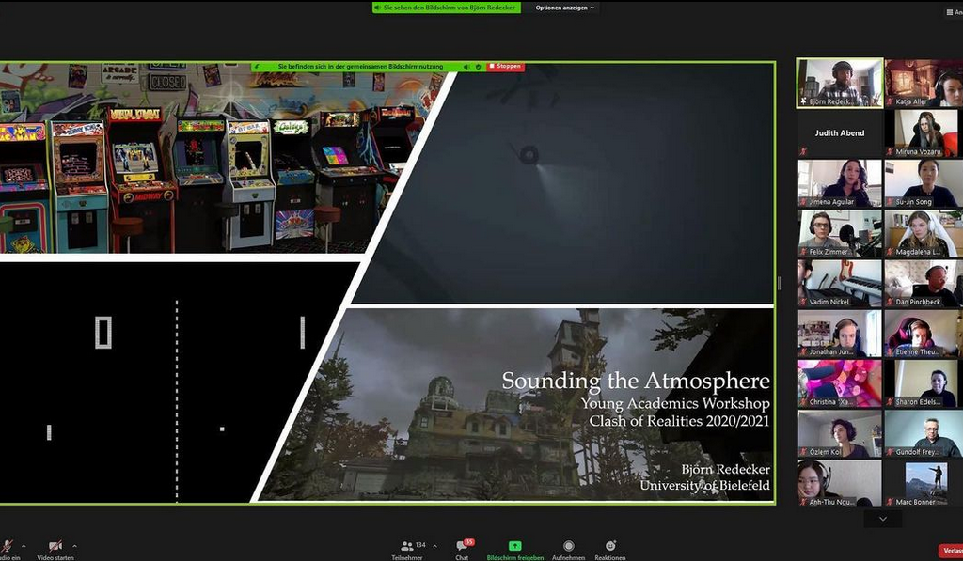This screenshot has height=561, width=963.
Task: Click the share bar shield icon
Action: [479, 67]
